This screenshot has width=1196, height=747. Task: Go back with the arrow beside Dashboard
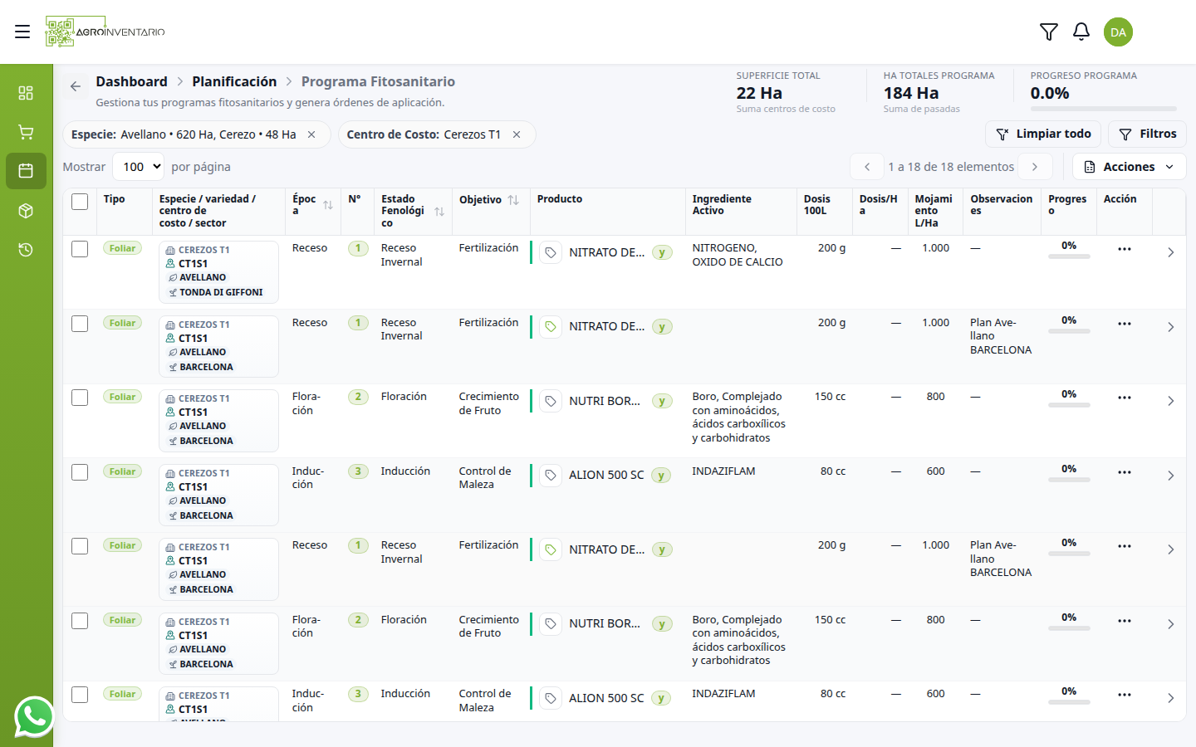coord(76,86)
